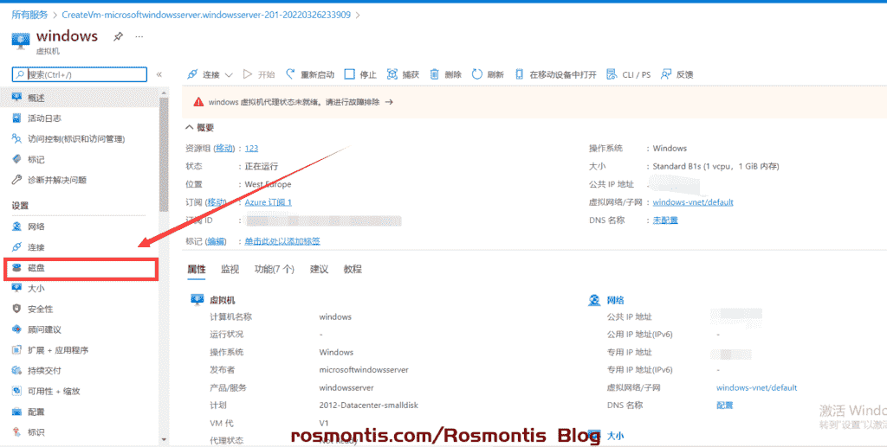Switch to Properties (属性) tab
Screen dimensions: 887x447
(x=197, y=269)
